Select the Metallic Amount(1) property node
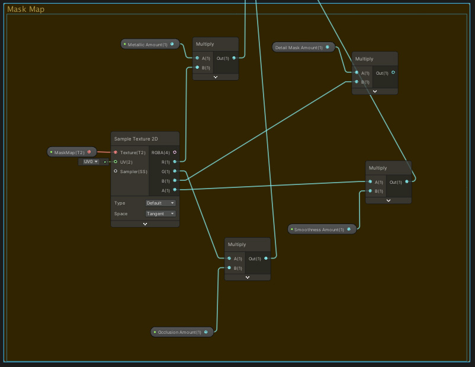The image size is (475, 367). 148,44
